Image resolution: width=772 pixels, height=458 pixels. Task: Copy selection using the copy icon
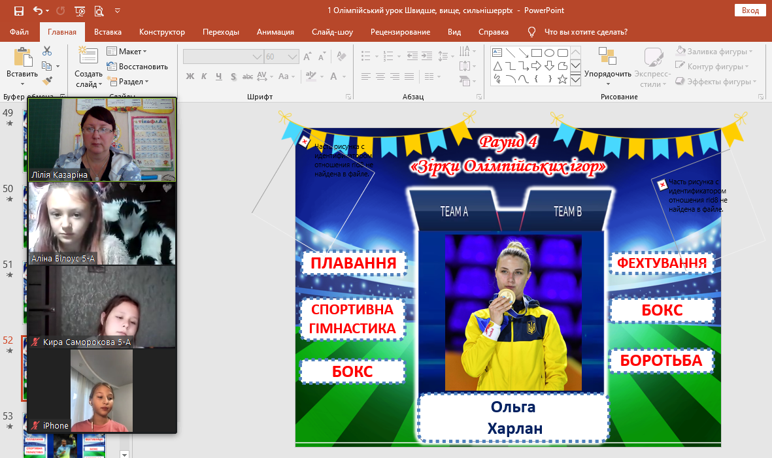[x=47, y=66]
